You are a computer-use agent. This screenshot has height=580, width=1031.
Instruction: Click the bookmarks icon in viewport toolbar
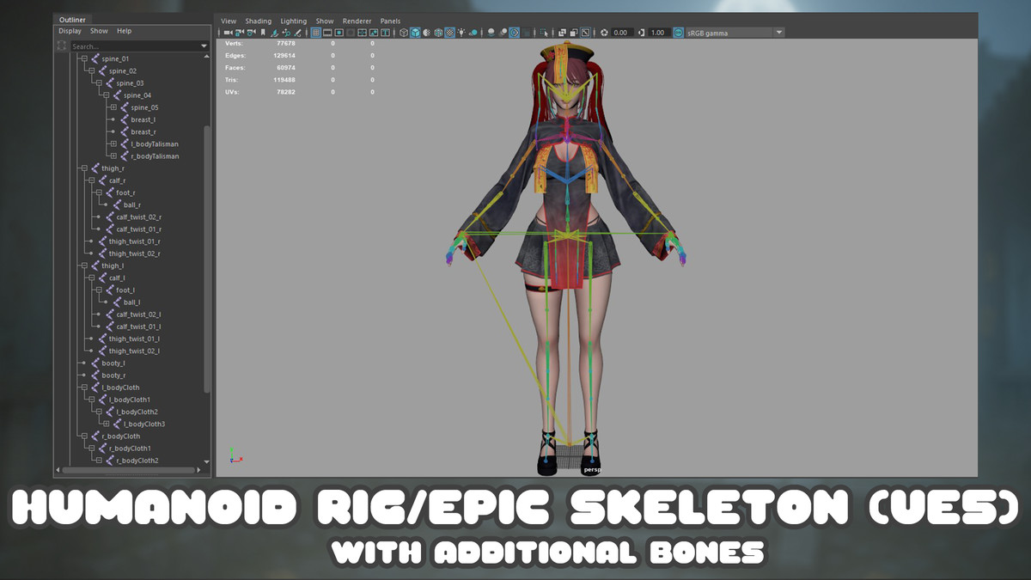tap(262, 33)
